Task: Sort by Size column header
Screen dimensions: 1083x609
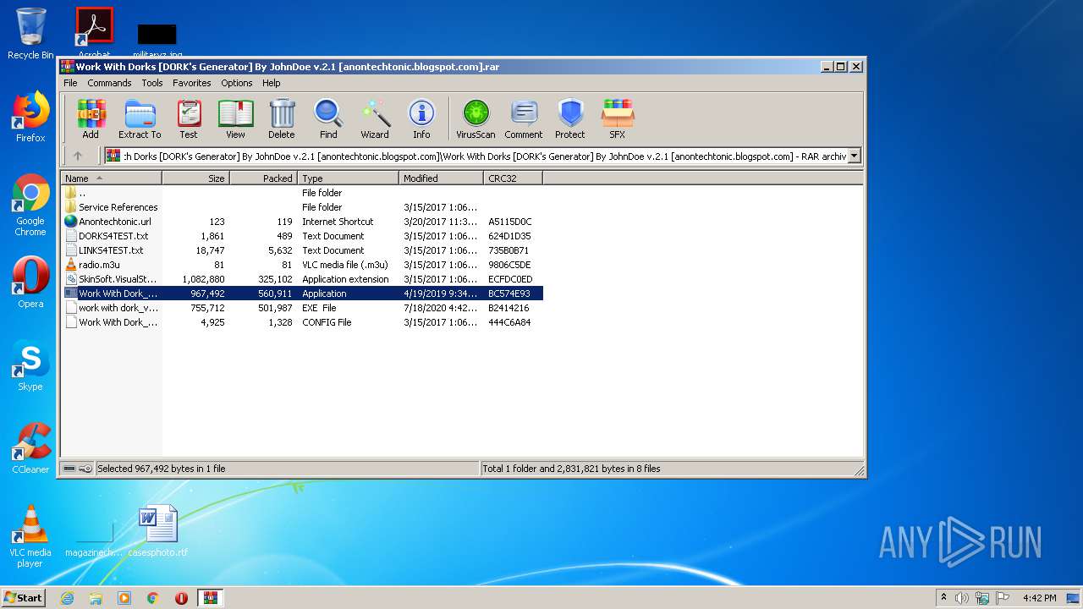Action: click(x=195, y=178)
